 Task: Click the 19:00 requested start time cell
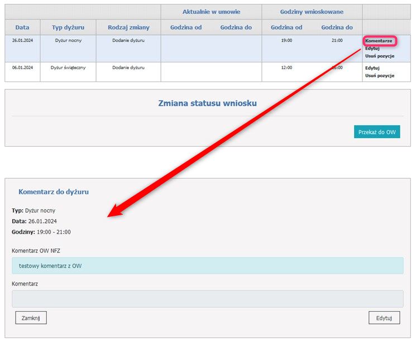click(x=286, y=41)
